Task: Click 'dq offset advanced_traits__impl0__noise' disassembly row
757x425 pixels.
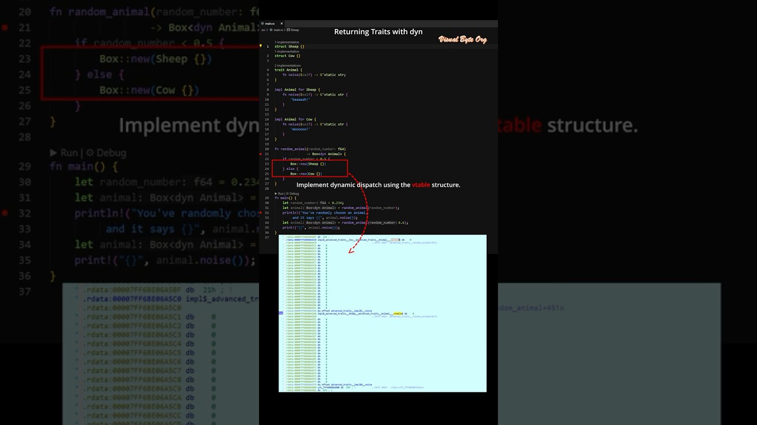Action: click(345, 384)
